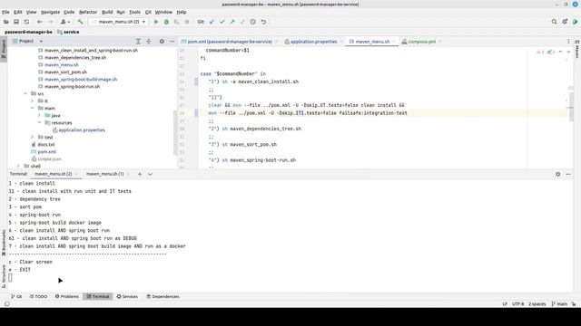The image size is (581, 326).
Task: Open maven_dependencies_tree.sh in project tree
Action: coord(75,58)
